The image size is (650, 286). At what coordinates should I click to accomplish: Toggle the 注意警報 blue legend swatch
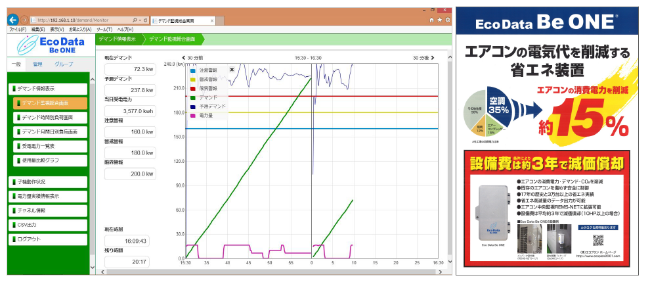tap(193, 70)
